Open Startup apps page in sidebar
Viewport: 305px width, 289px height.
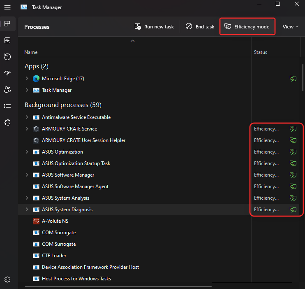tap(7, 73)
